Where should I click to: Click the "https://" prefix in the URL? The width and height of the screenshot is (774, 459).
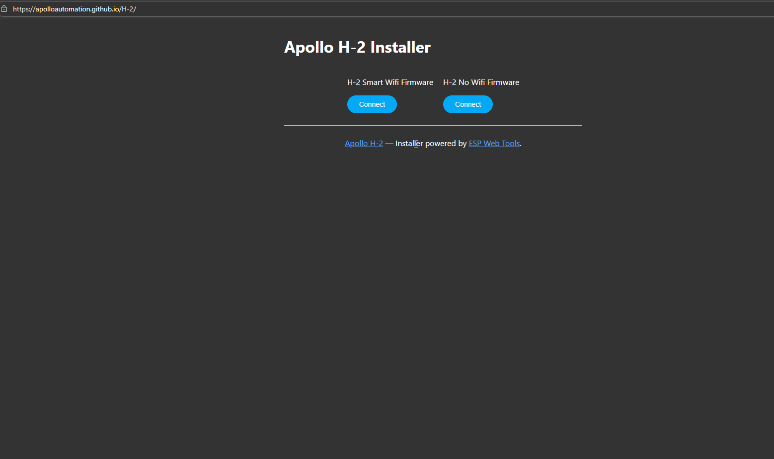[x=23, y=9]
